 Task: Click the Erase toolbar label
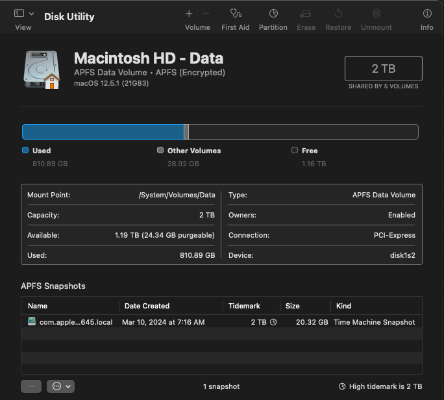point(306,27)
